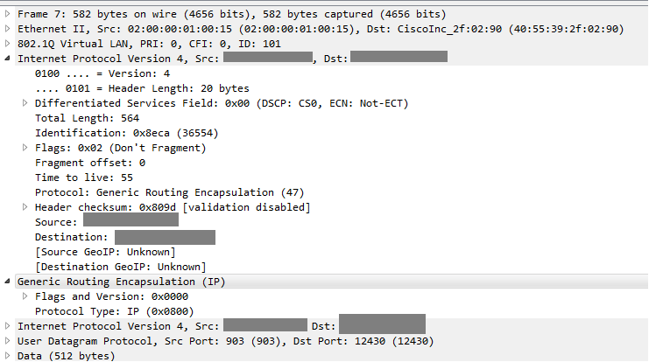Select the Identification: 0x8eca field
The width and height of the screenshot is (649, 362).
(x=127, y=133)
